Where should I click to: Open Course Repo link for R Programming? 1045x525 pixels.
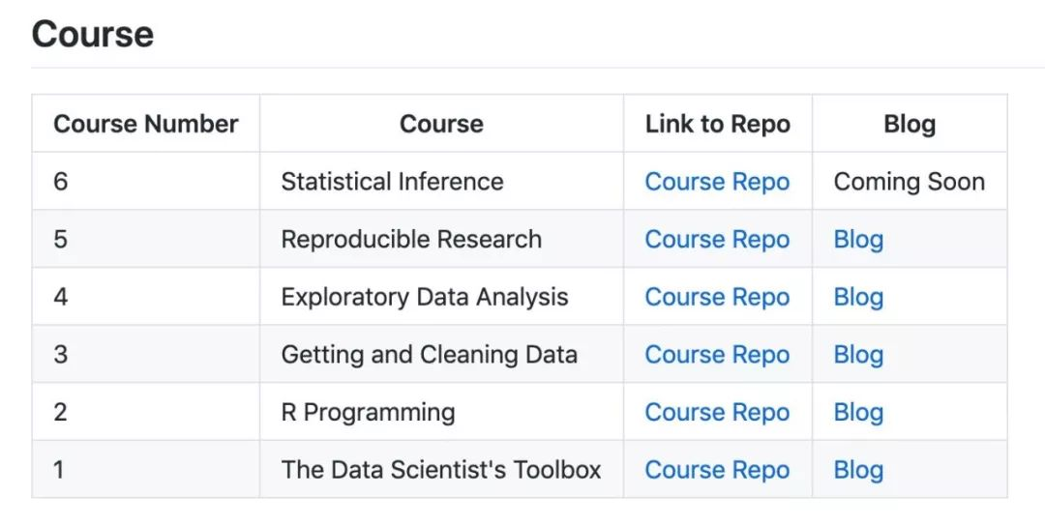click(717, 412)
